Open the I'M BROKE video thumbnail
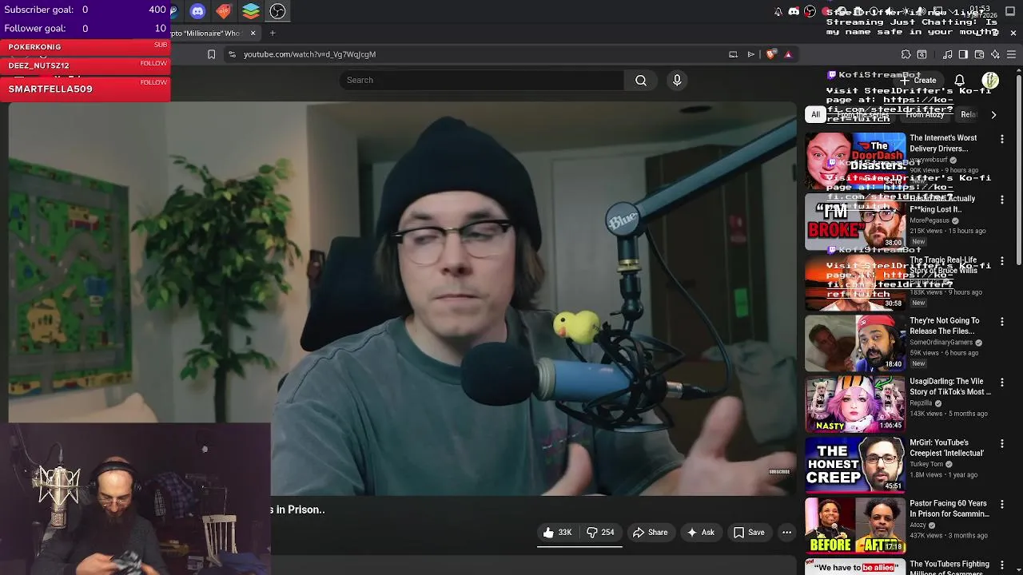This screenshot has width=1023, height=575. point(855,221)
